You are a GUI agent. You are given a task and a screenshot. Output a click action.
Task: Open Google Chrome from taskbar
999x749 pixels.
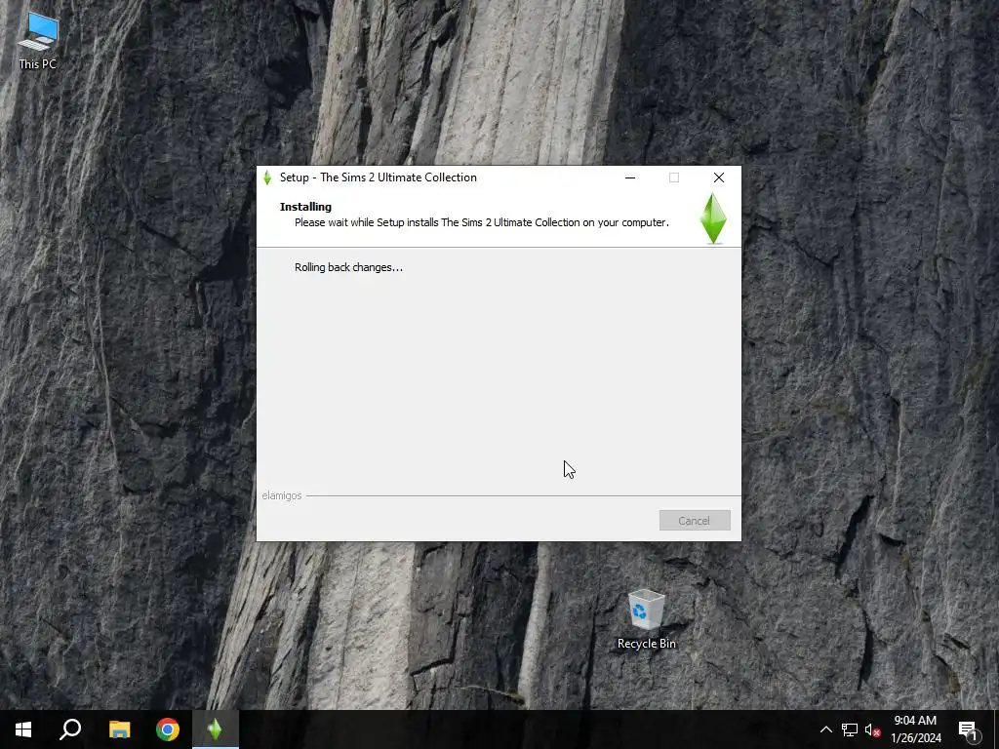click(168, 729)
